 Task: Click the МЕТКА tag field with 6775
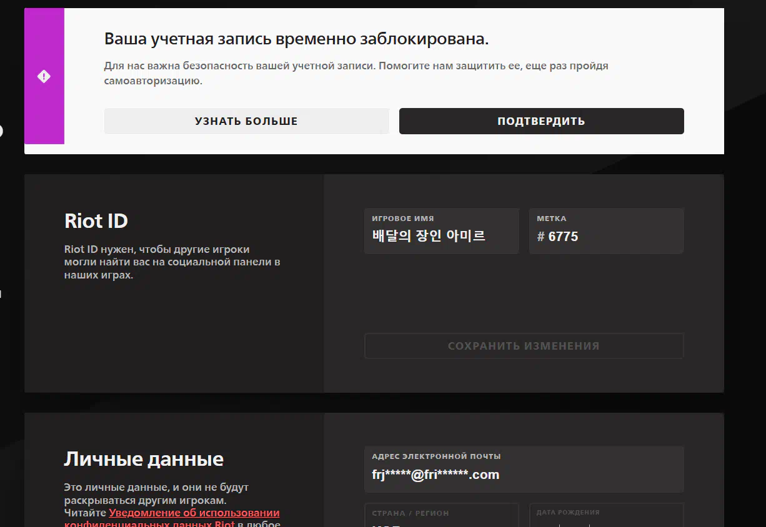click(x=606, y=231)
